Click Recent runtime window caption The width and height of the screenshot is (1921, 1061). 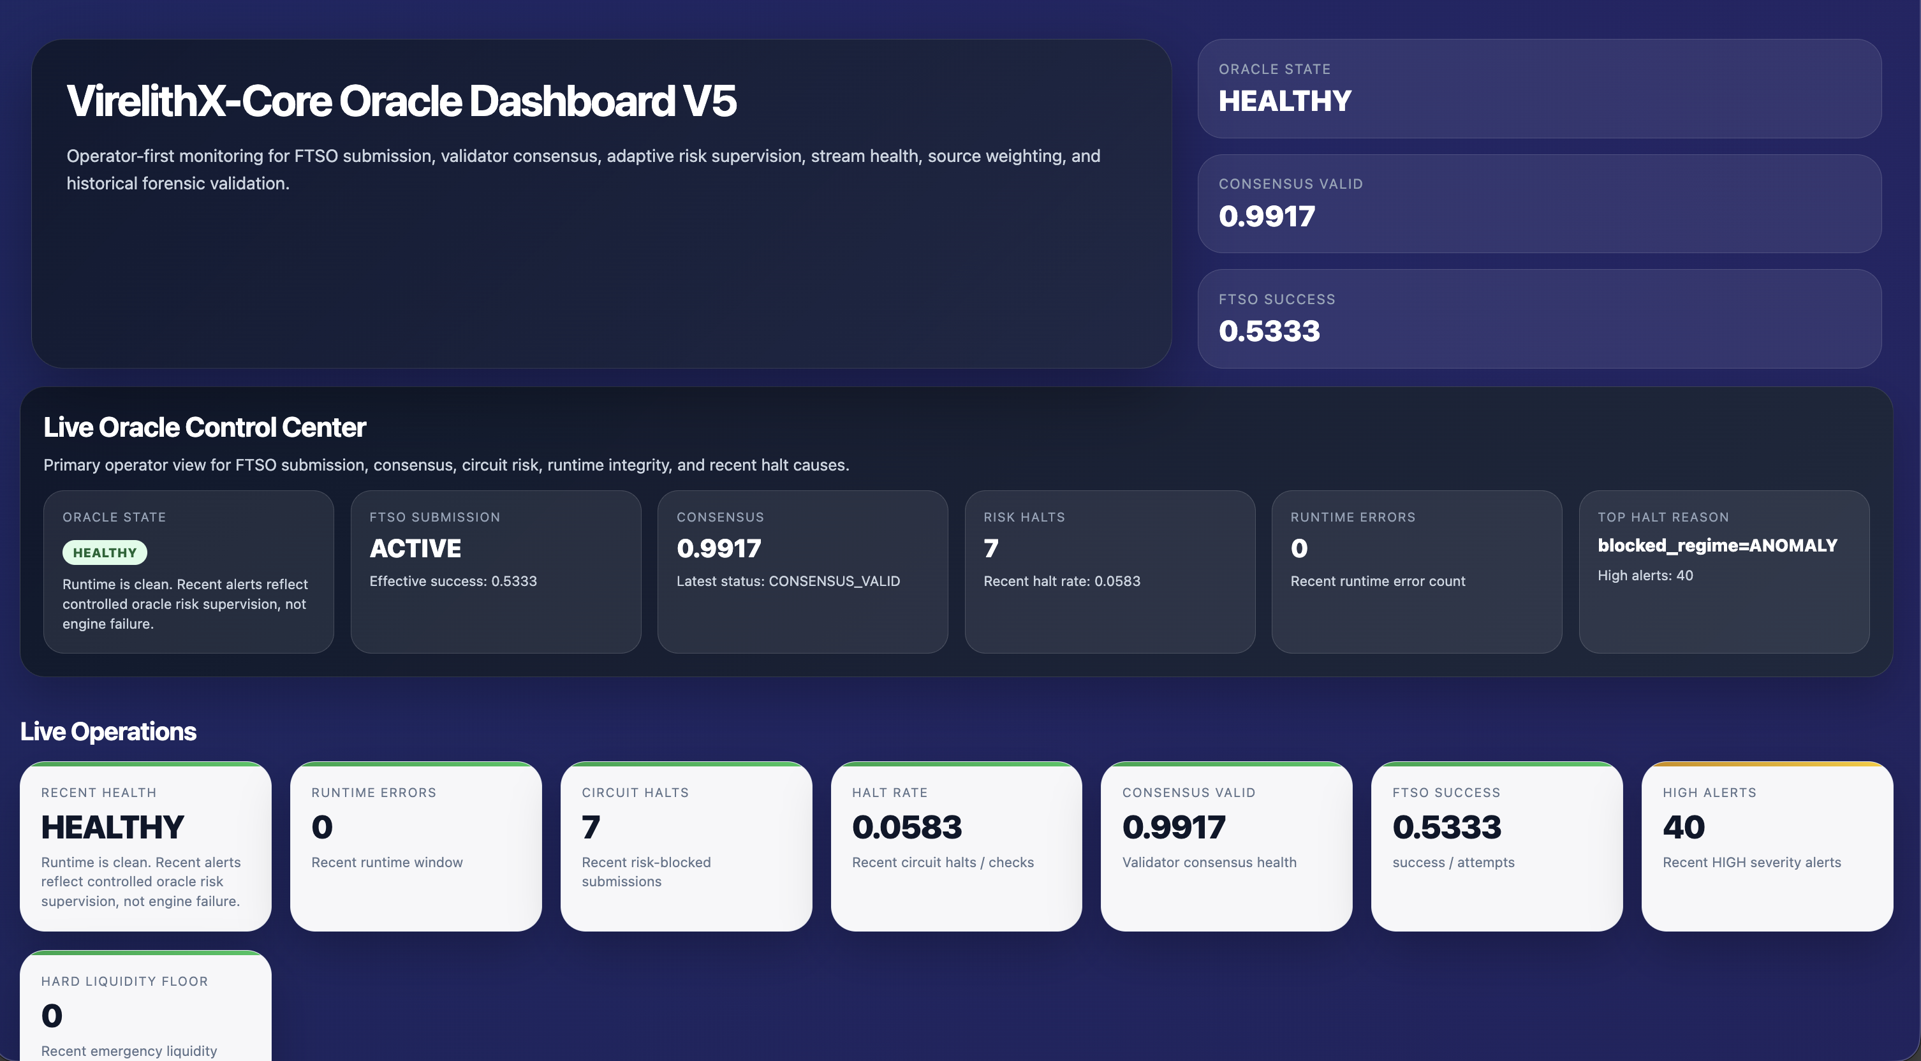(387, 862)
